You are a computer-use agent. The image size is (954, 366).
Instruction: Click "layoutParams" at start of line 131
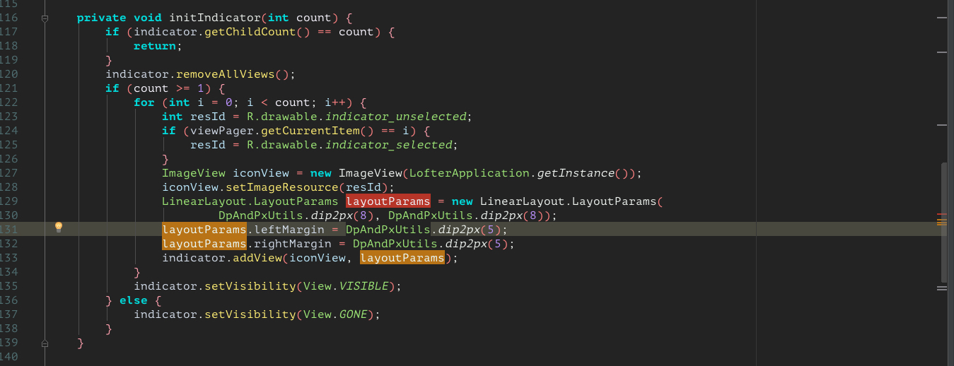[204, 230]
